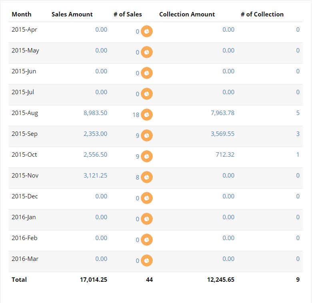The height and width of the screenshot is (303, 312).
Task: Open the 3,569.55 collection amount link
Action: 222,134
